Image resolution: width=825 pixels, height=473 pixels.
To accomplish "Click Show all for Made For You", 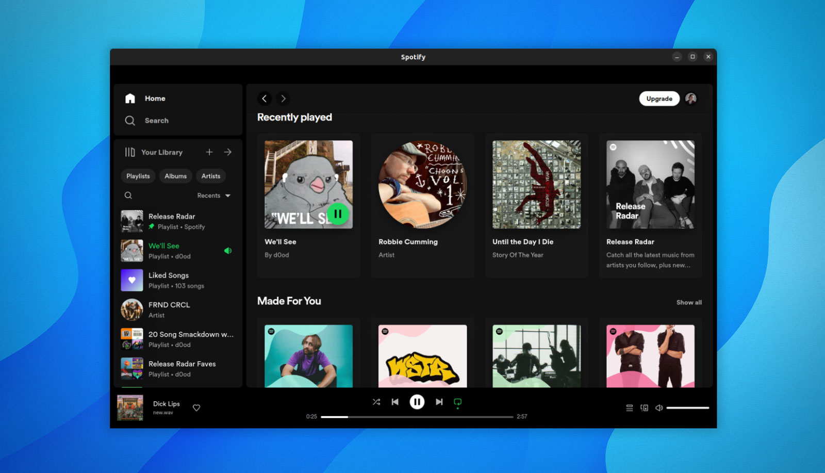I will point(689,303).
